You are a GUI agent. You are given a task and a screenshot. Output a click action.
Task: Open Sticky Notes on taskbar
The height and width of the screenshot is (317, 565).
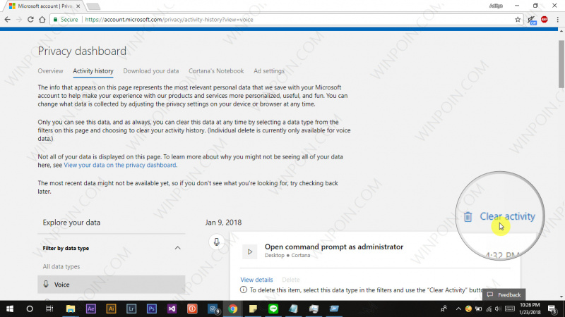click(253, 309)
